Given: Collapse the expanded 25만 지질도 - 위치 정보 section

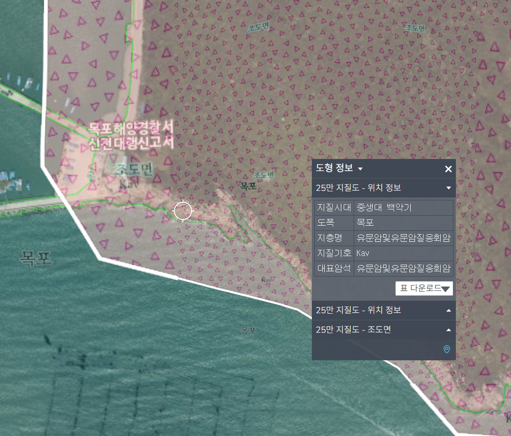Looking at the screenshot, I should click(x=448, y=188).
